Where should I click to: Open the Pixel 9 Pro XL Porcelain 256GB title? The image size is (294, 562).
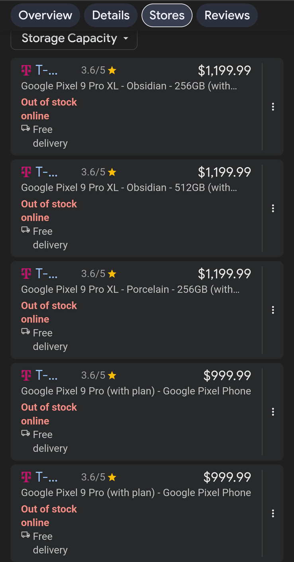[130, 289]
